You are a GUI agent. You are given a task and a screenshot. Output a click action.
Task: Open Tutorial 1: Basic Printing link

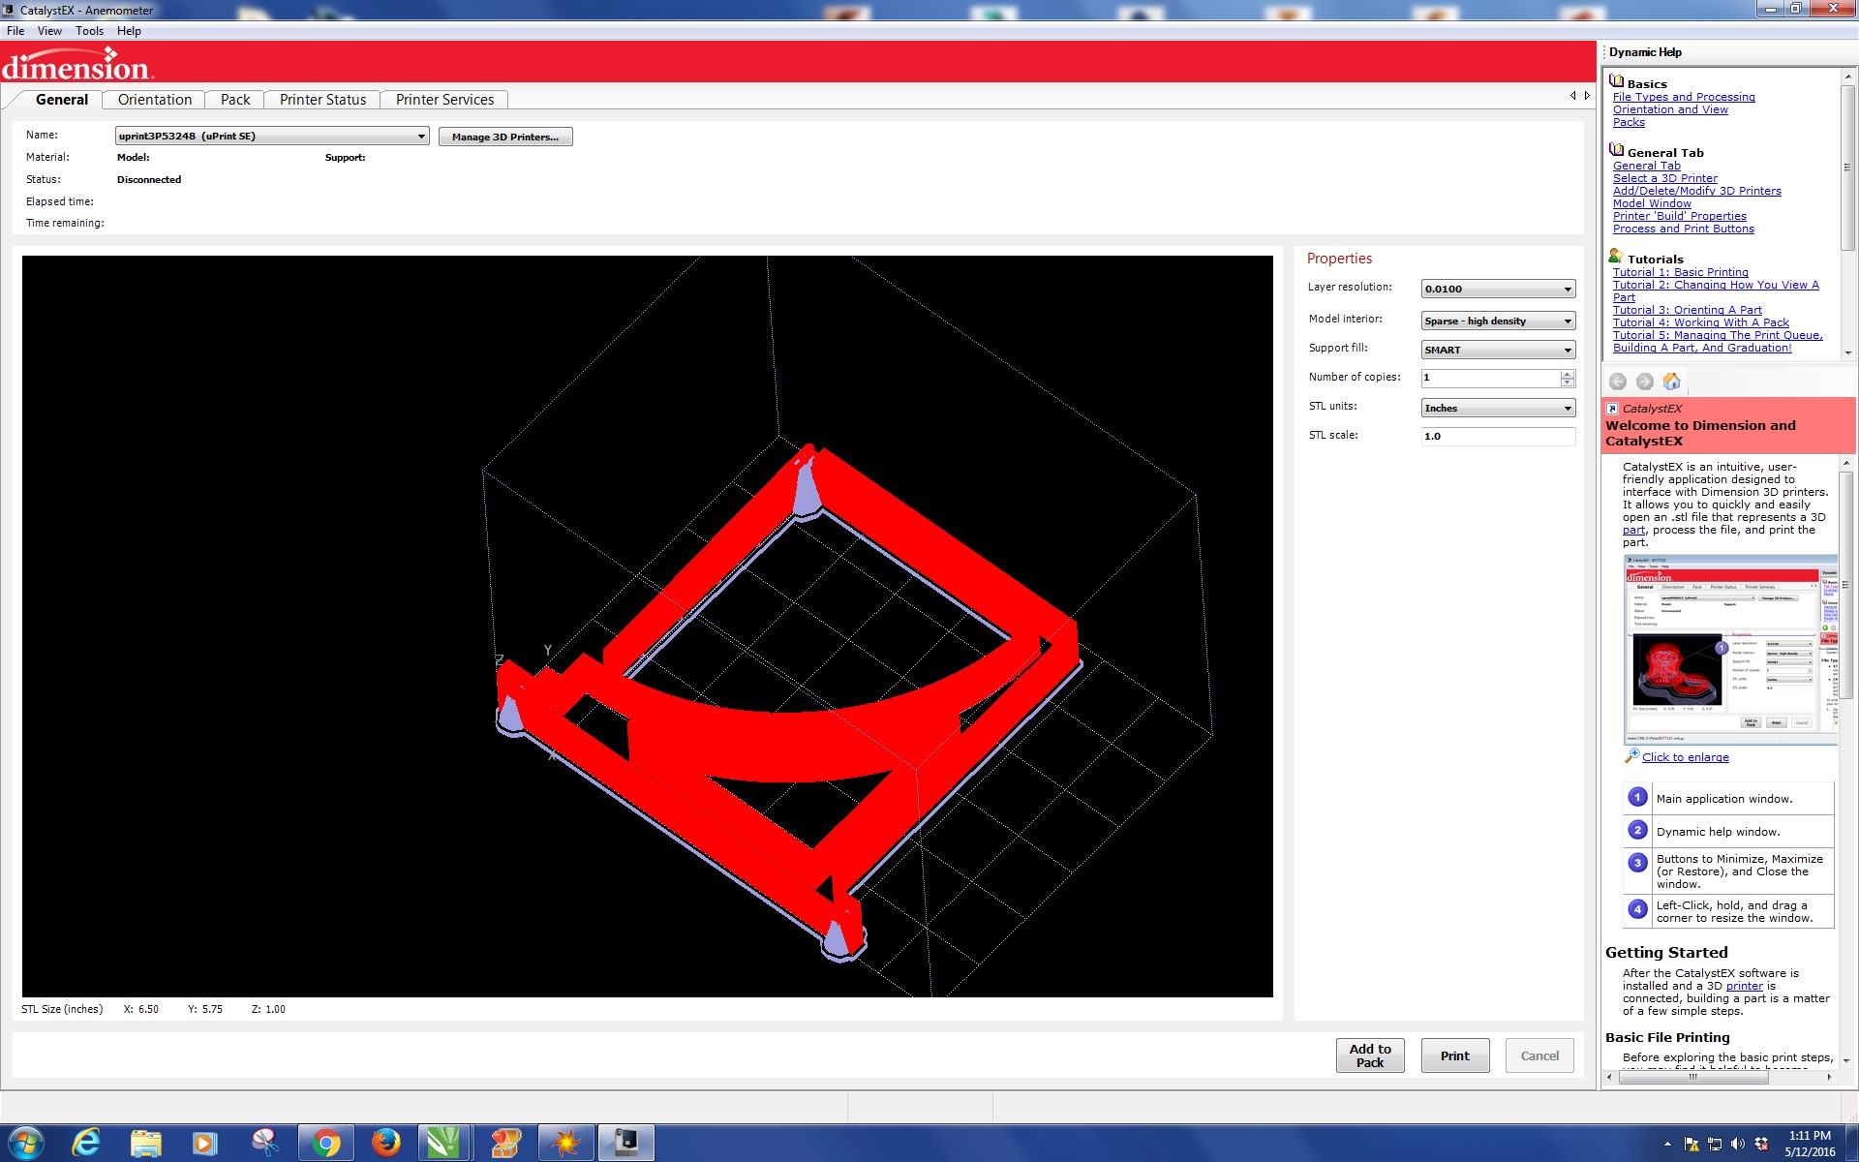1681,272
